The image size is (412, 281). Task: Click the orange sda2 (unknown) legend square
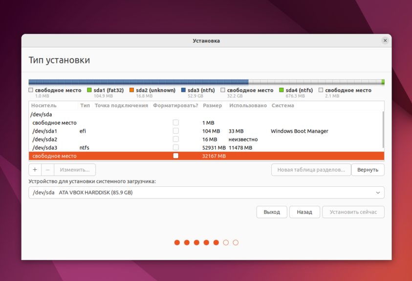point(132,90)
